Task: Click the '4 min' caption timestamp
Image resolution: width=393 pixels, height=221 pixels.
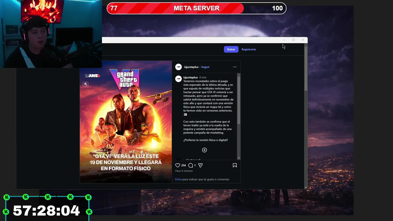Action: (x=203, y=77)
